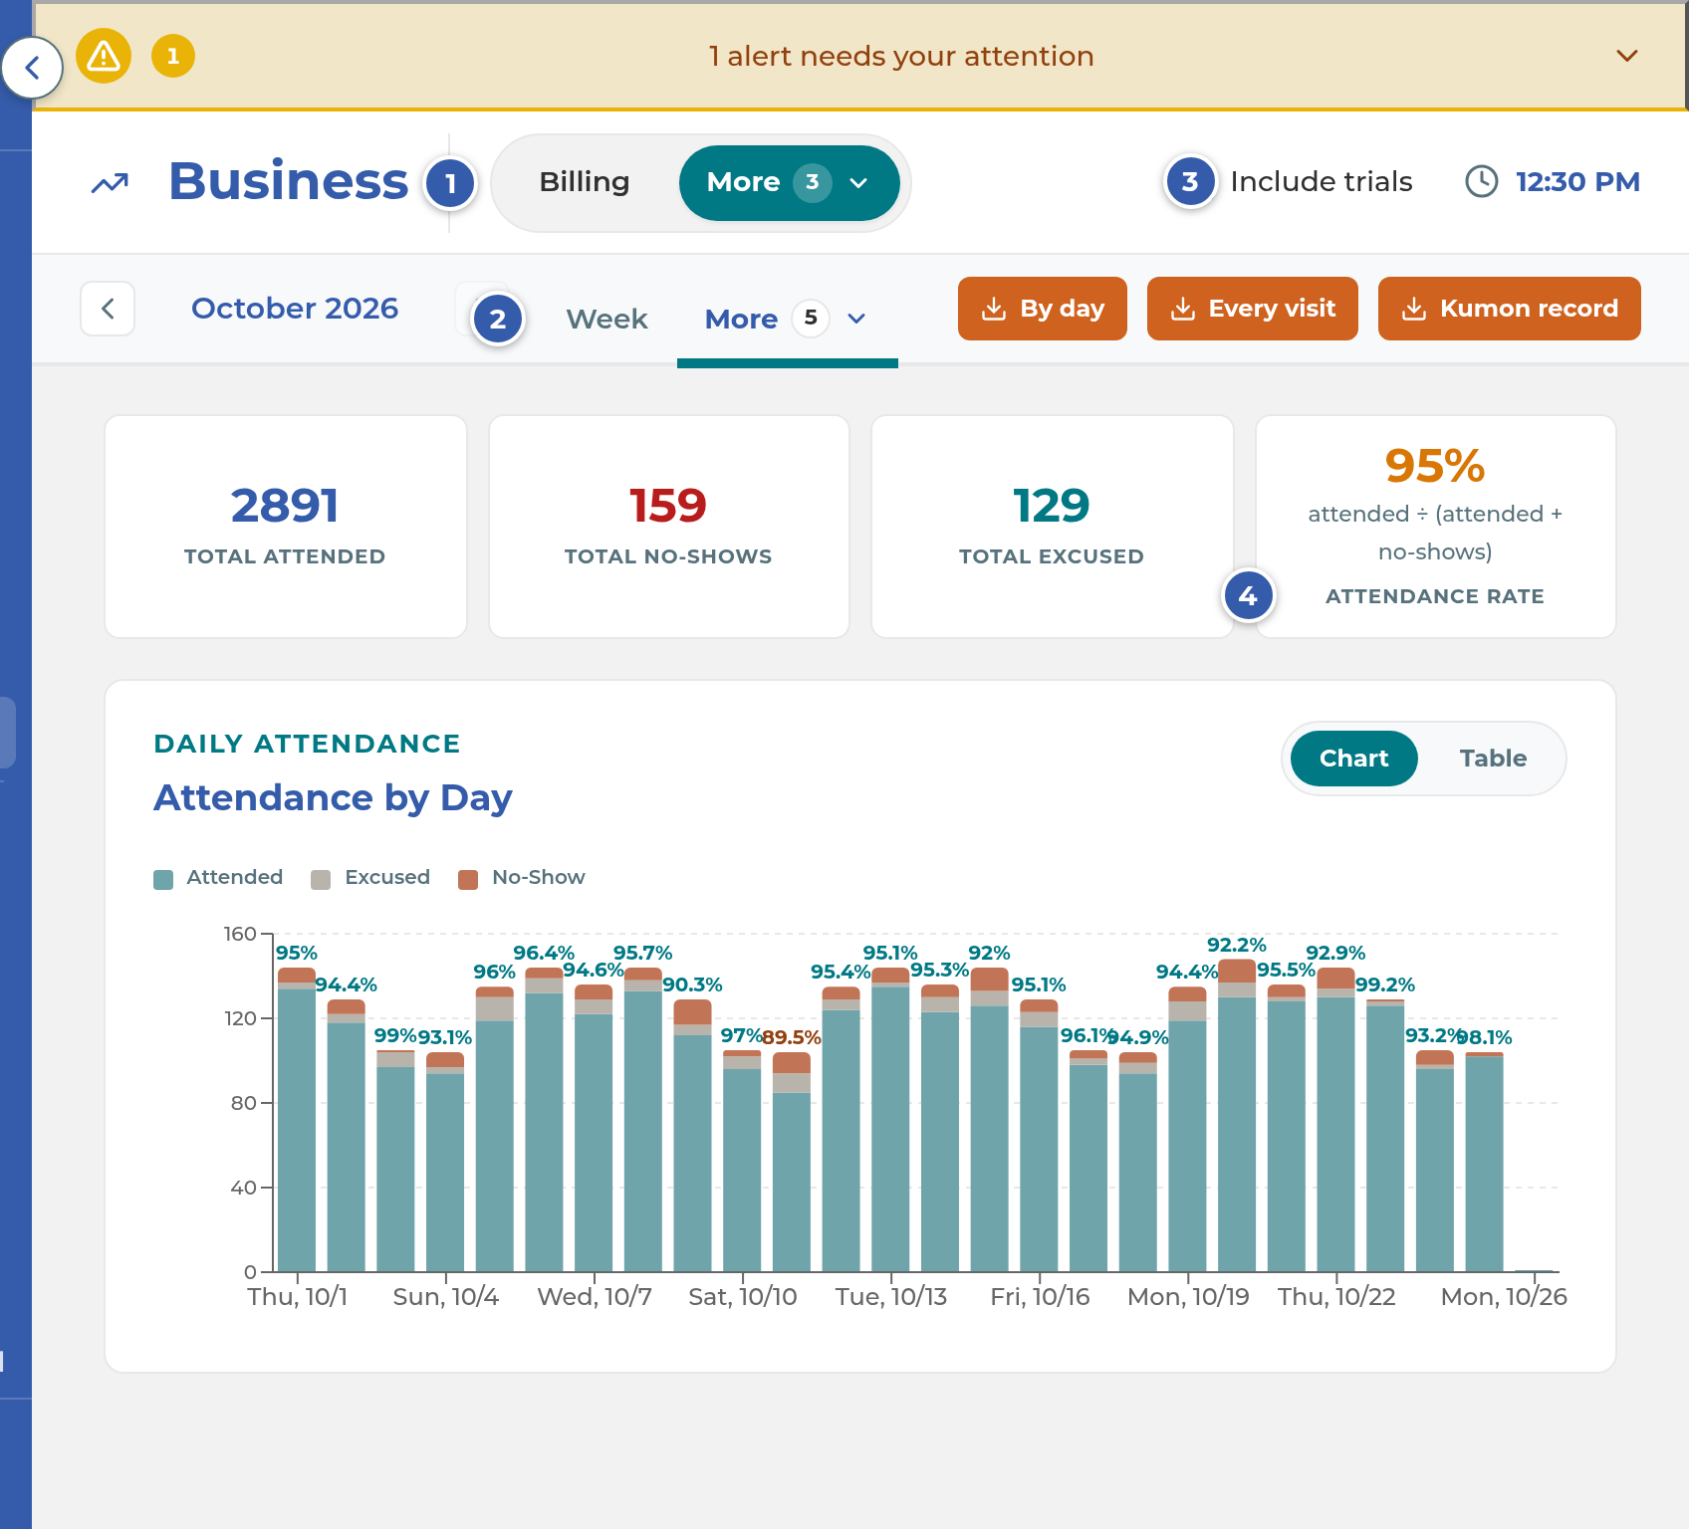Toggle the Excused legend swatch
1689x1529 pixels.
pyautogui.click(x=321, y=879)
